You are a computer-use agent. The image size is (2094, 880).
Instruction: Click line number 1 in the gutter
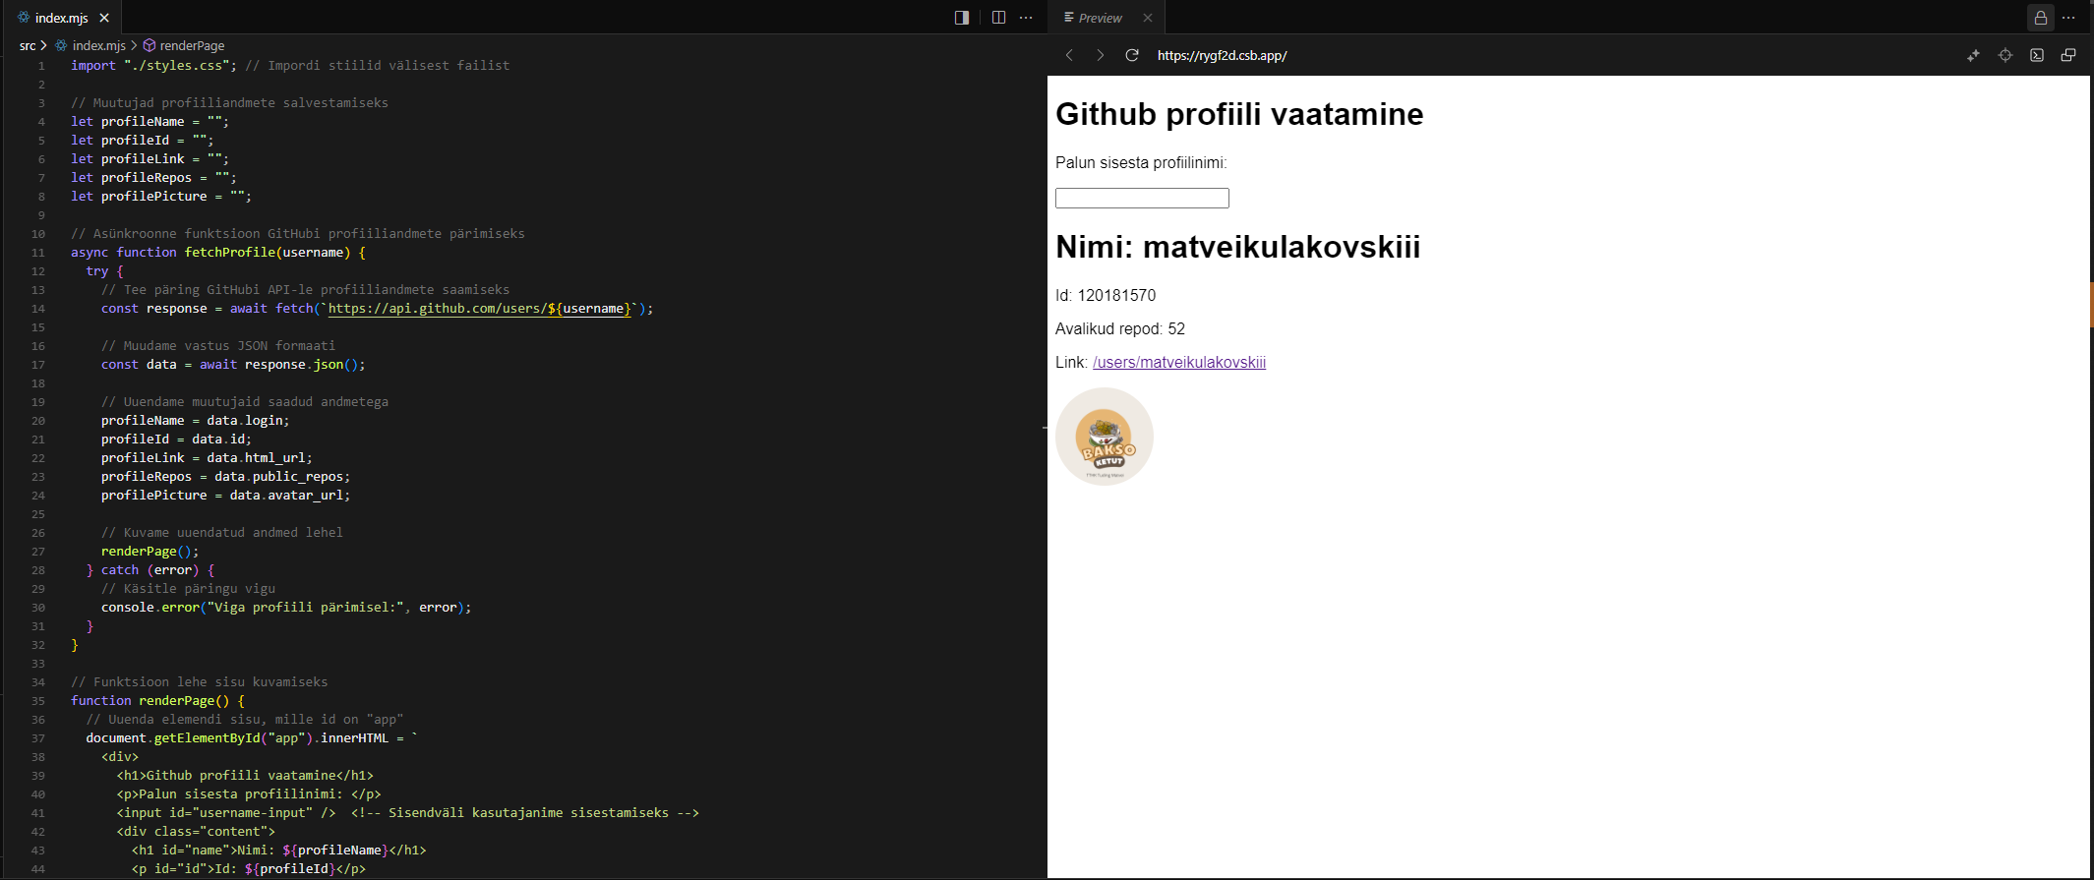coord(41,66)
